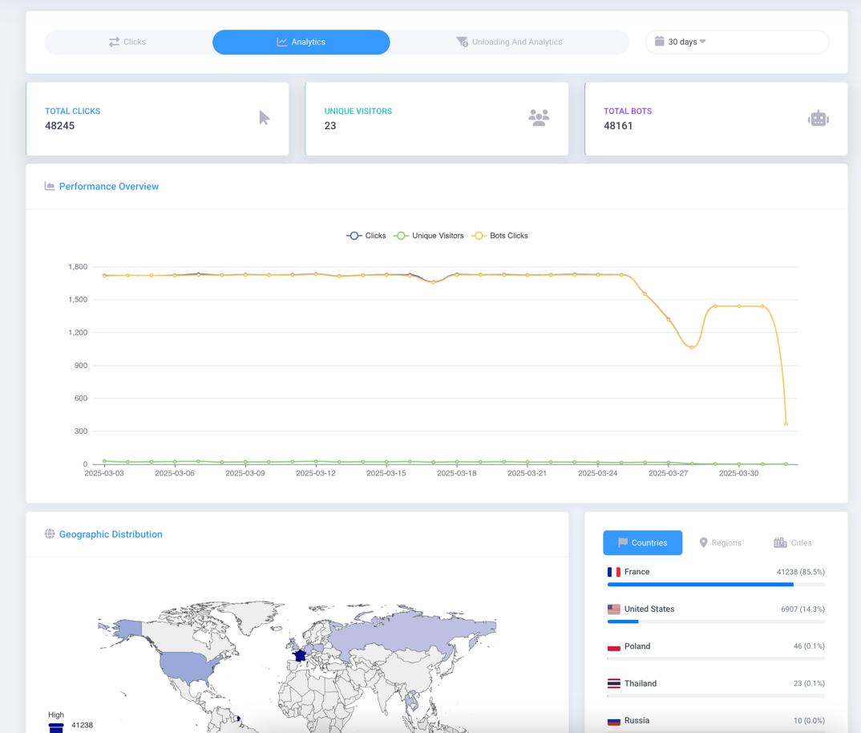Click the 2025-03-30 x-axis date label
Viewport: 861px width, 733px height.
click(738, 473)
